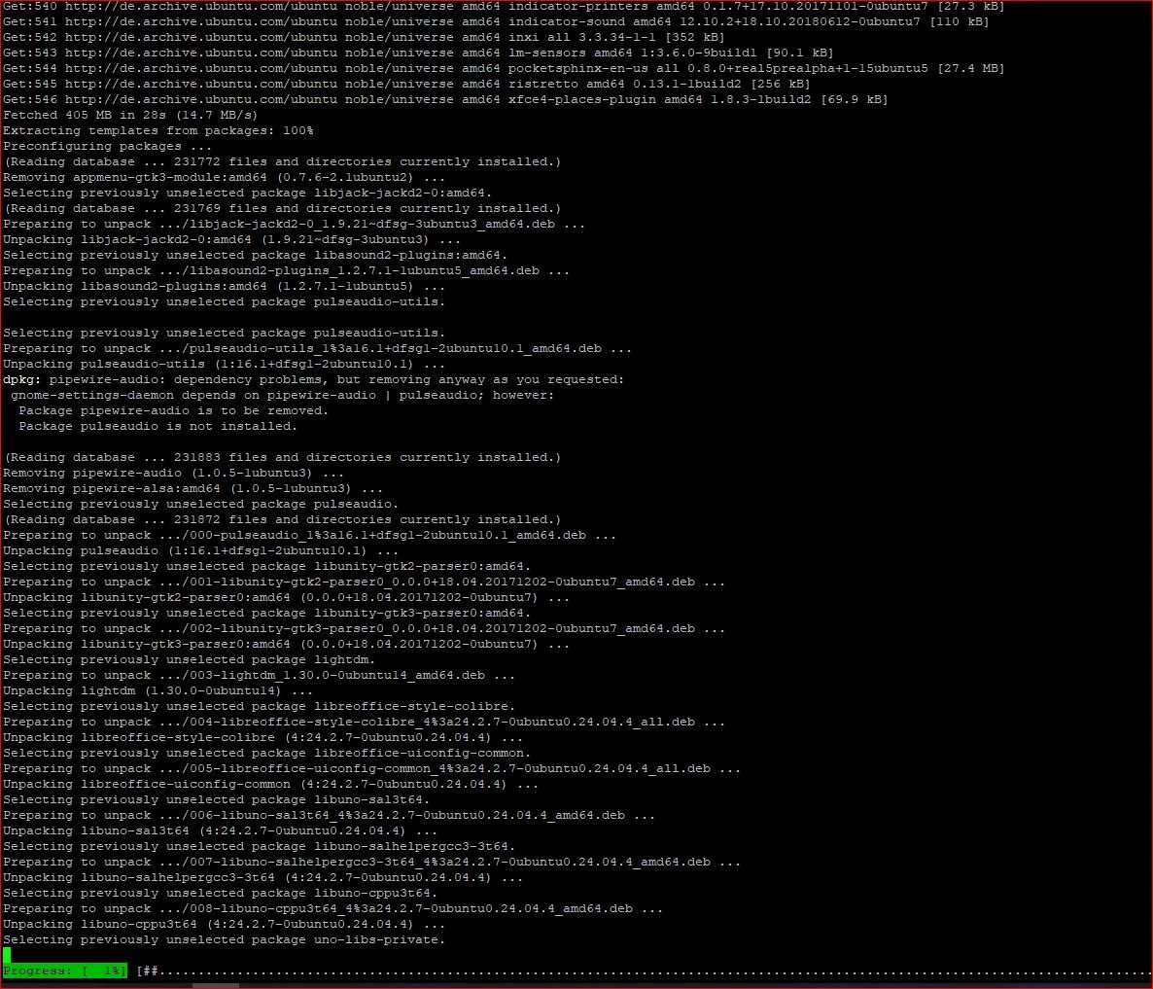1153x989 pixels.
Task: Click 'Preparing to unpack .../000-pulseaudio' line
Action: click(x=309, y=535)
